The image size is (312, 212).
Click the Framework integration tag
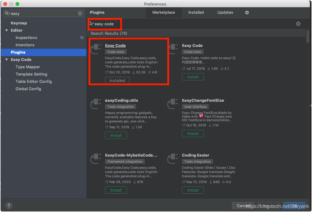pyautogui.click(x=125, y=161)
